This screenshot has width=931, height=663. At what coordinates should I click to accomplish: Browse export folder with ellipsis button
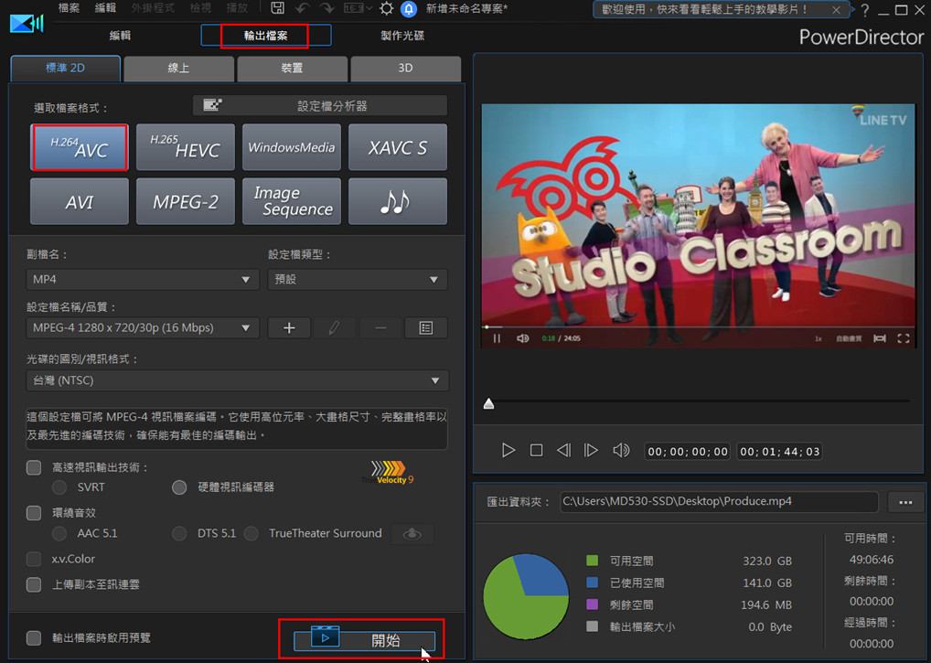[906, 502]
